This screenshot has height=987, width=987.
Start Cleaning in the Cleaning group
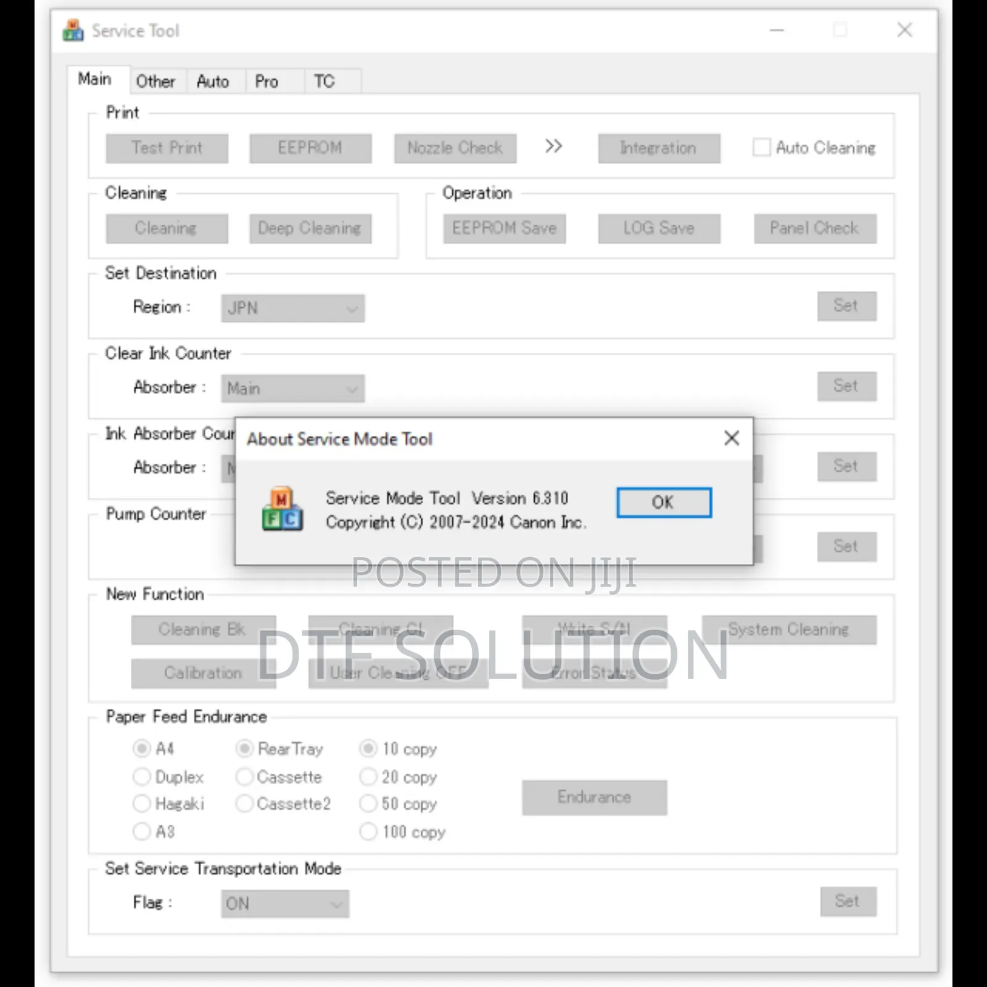(x=167, y=229)
